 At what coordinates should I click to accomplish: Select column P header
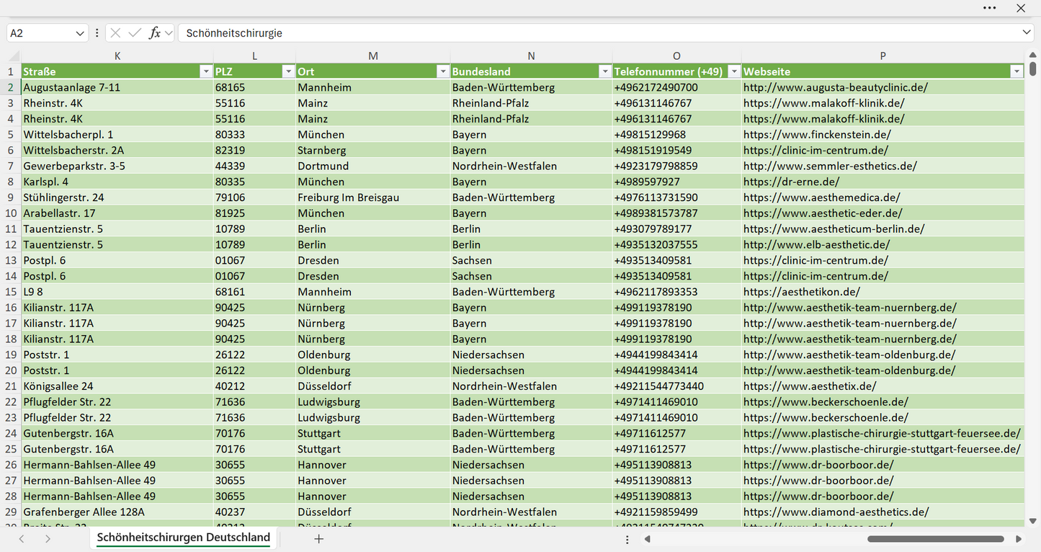pyautogui.click(x=883, y=55)
